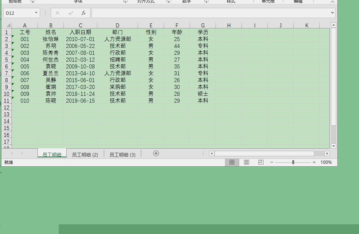Click the horizontal scrollbar right arrow
Screen dimensions: 359x234
(327, 153)
